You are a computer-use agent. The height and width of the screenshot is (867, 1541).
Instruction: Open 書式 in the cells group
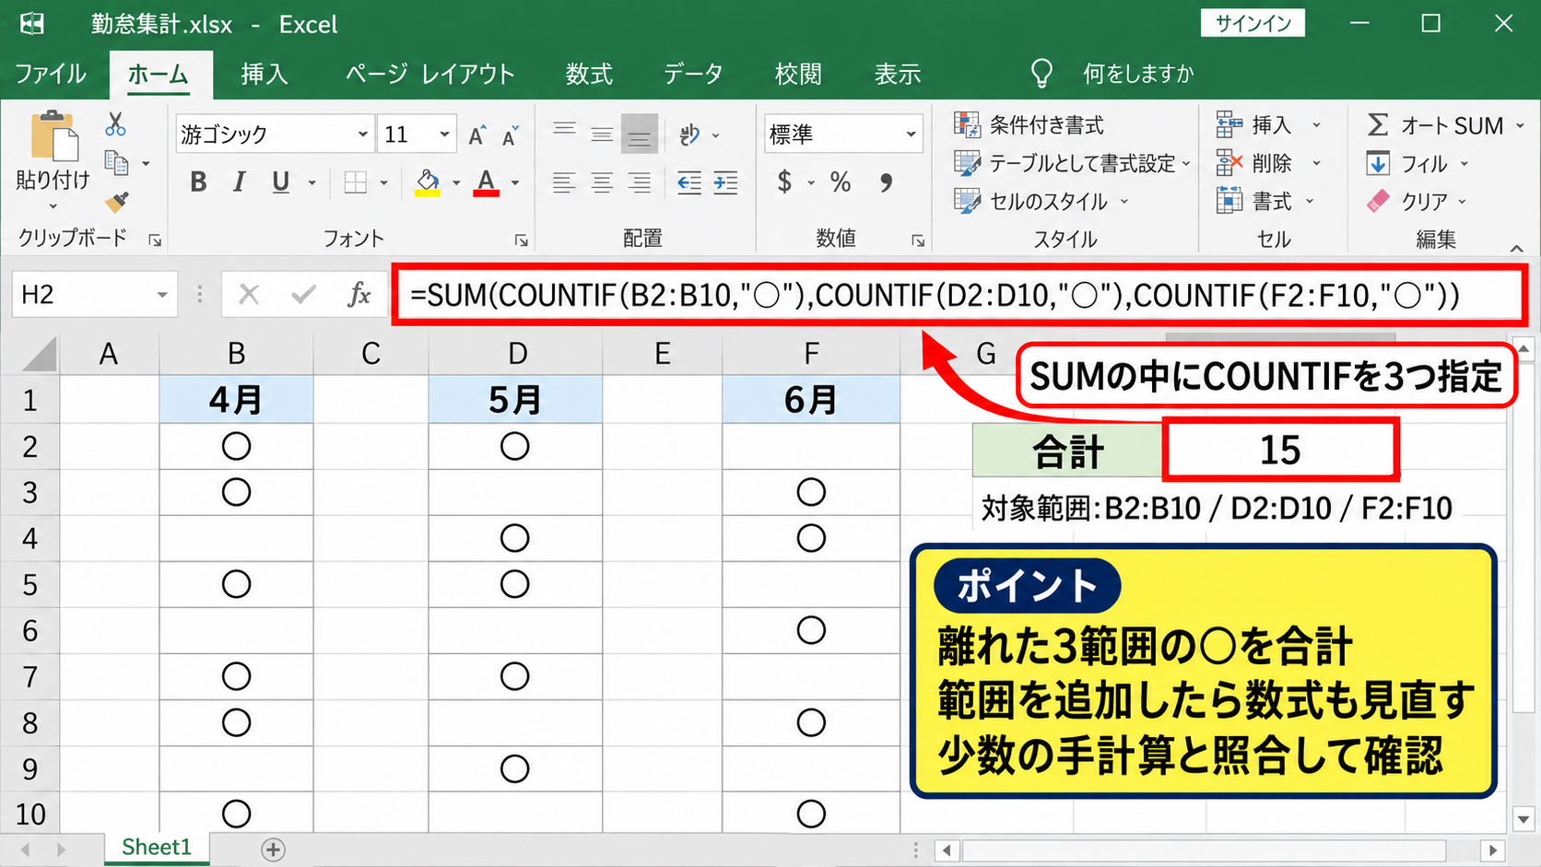pos(1265,201)
